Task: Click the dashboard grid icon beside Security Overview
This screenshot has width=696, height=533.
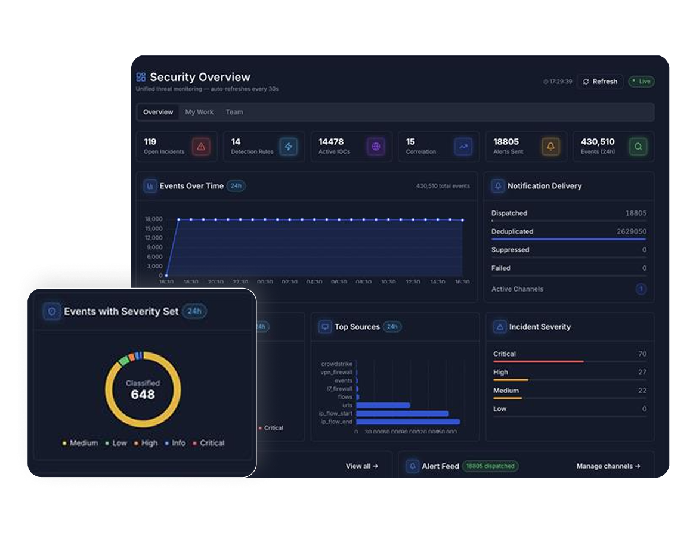Action: click(141, 78)
